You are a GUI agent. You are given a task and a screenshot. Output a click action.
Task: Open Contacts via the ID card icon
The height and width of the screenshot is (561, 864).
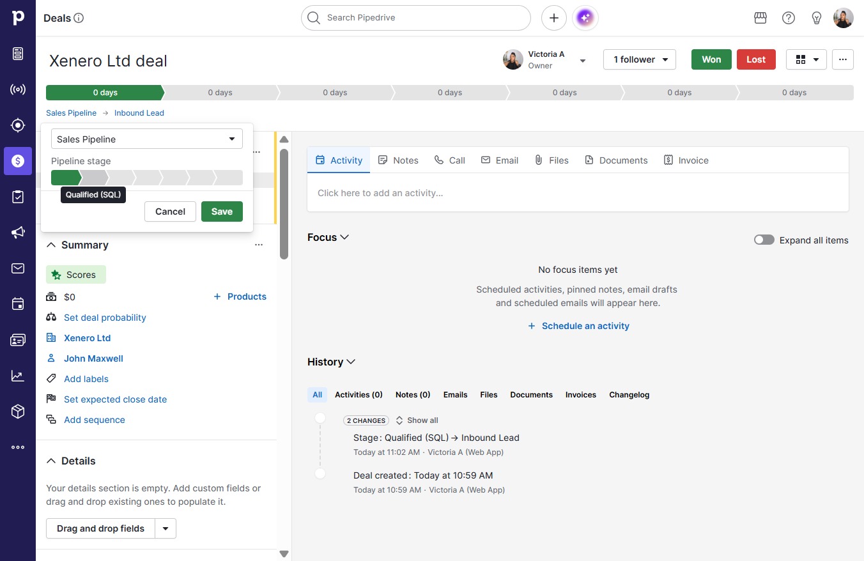pyautogui.click(x=18, y=340)
